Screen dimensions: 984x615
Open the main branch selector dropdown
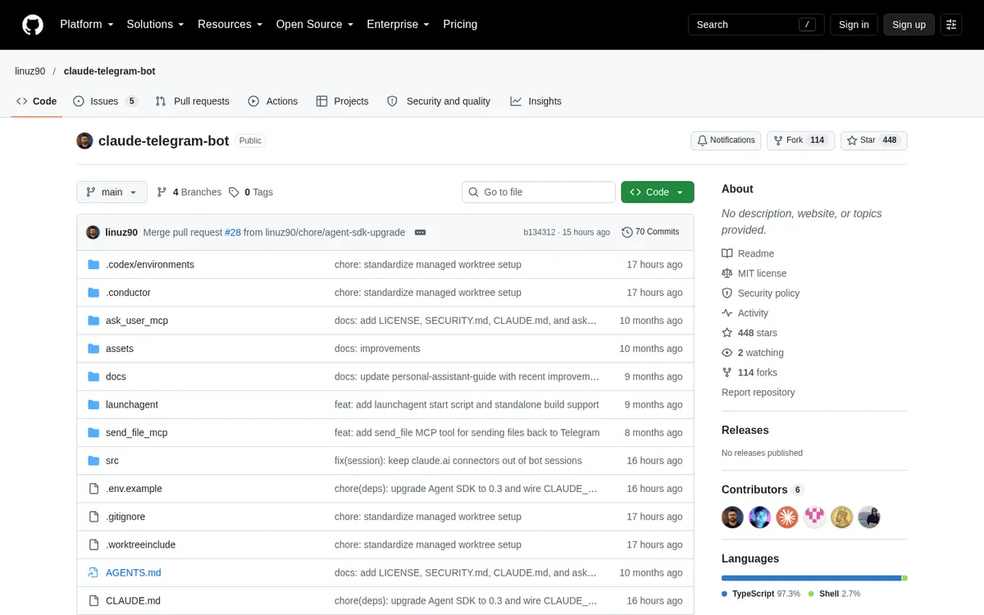click(112, 192)
